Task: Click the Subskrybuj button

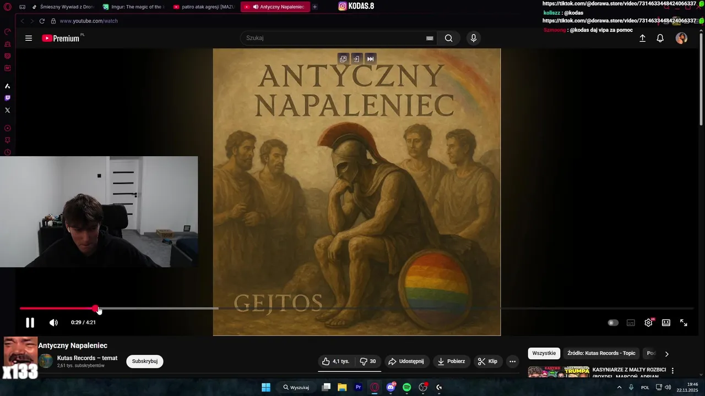Action: coord(145,361)
